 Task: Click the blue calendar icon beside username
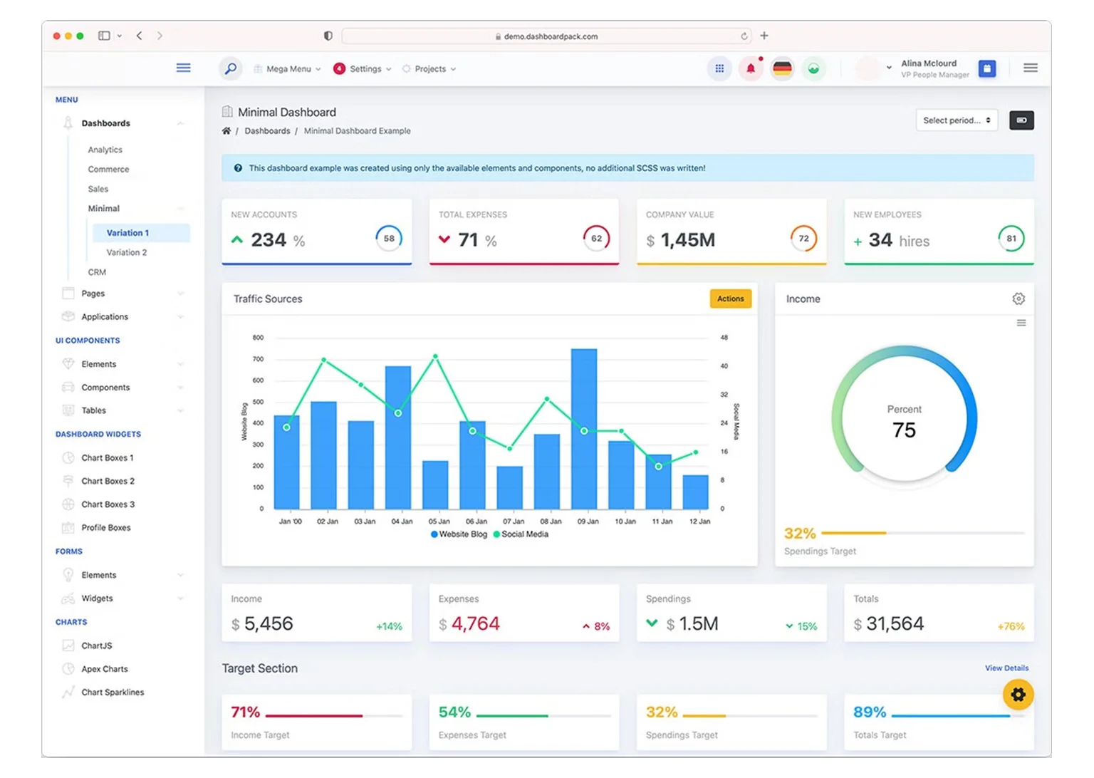tap(986, 69)
